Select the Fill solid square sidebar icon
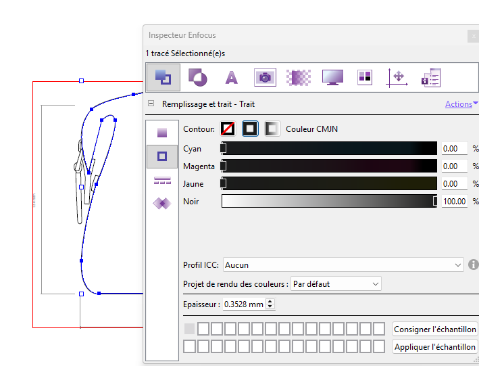 (x=162, y=133)
